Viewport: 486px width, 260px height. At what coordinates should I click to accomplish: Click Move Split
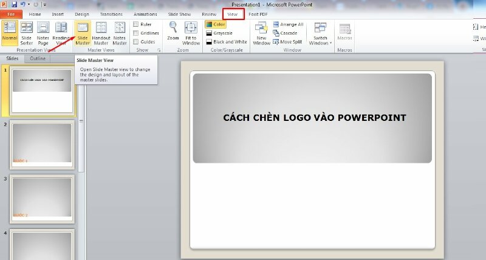pos(287,41)
